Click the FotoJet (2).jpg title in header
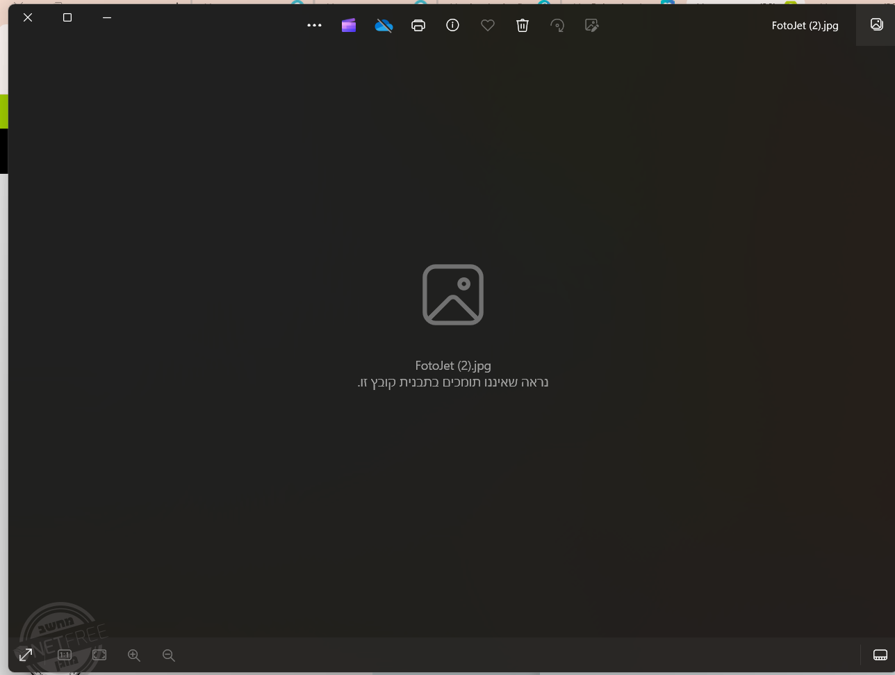The height and width of the screenshot is (675, 895). 805,25
